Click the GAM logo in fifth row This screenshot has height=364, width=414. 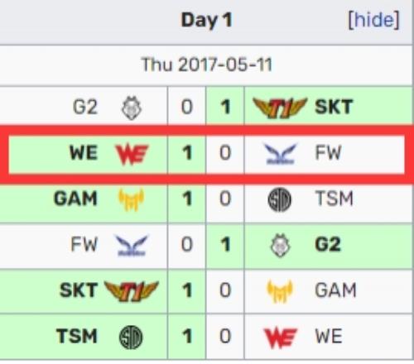click(280, 291)
